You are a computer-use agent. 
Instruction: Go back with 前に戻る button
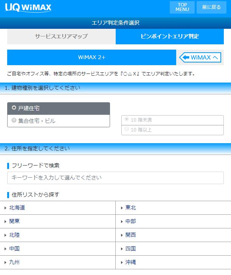point(211,7)
